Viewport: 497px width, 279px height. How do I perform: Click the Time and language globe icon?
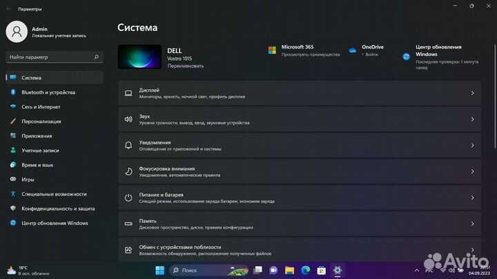coord(13,165)
